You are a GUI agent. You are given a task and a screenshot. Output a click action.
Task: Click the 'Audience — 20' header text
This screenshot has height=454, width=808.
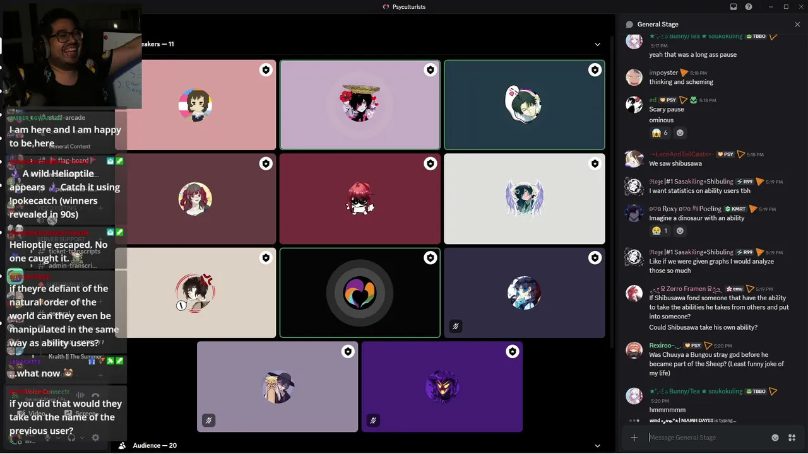(x=155, y=446)
